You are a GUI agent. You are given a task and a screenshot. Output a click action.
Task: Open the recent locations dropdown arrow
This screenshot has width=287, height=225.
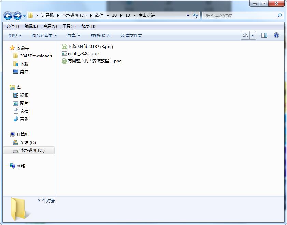(x=24, y=16)
